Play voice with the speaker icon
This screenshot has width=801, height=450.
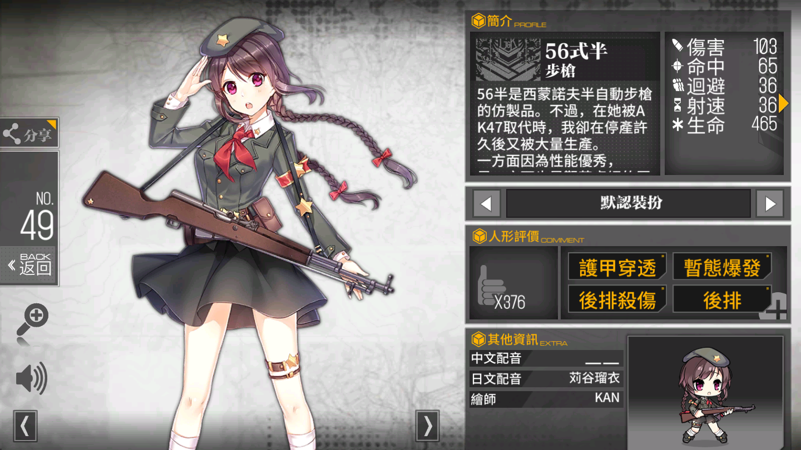31,379
